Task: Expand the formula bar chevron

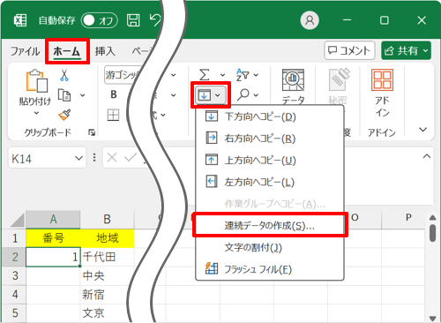Action: coord(427,156)
